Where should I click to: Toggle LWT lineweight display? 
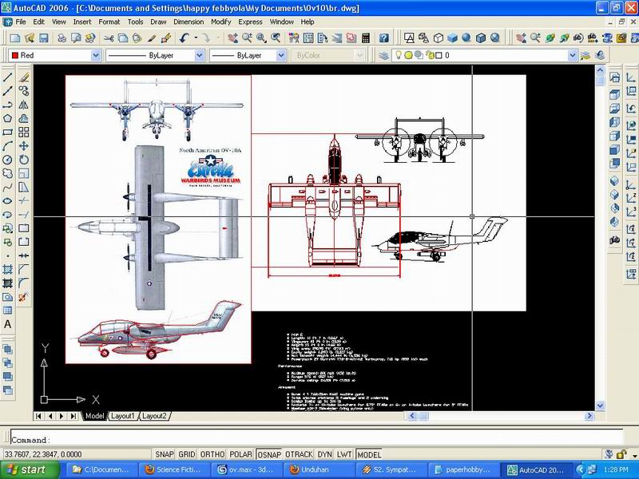coord(344,454)
